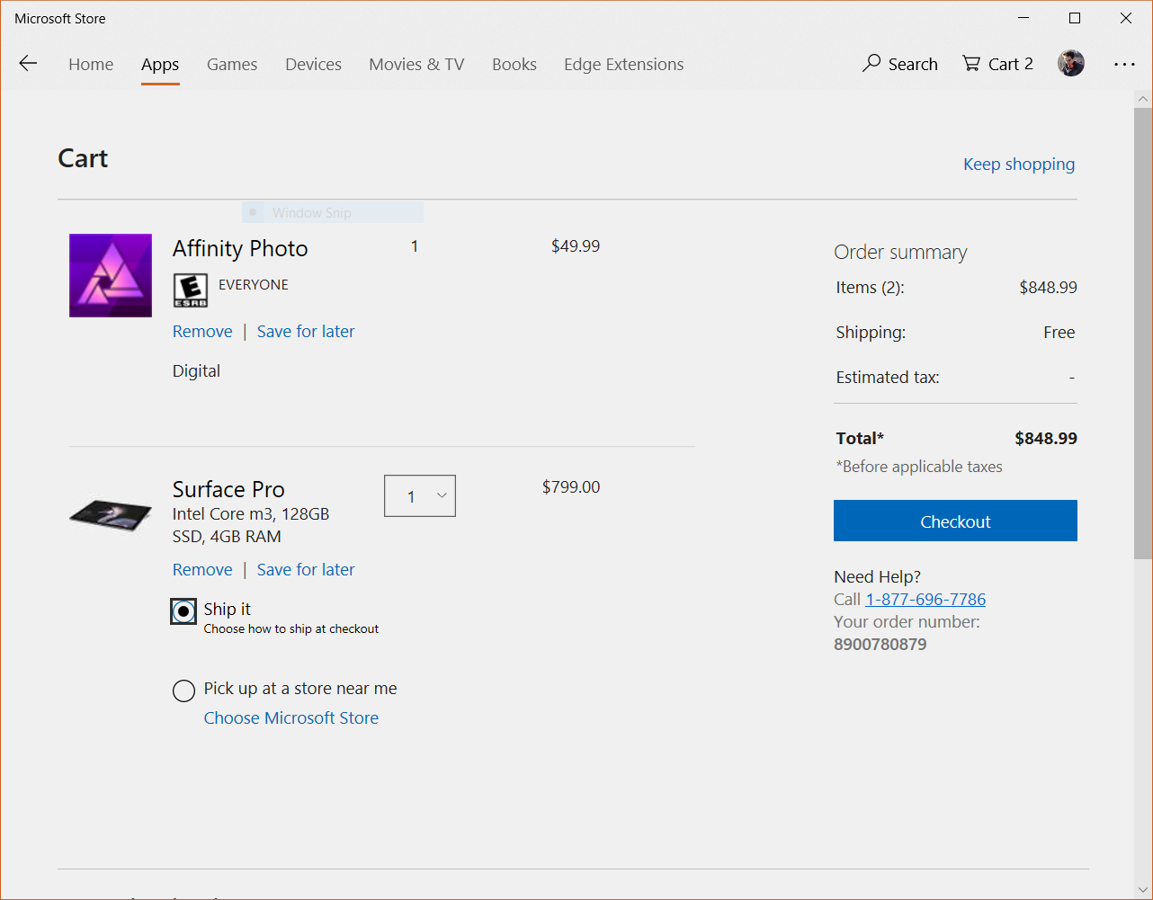Click the order number 8900780879

pyautogui.click(x=880, y=645)
